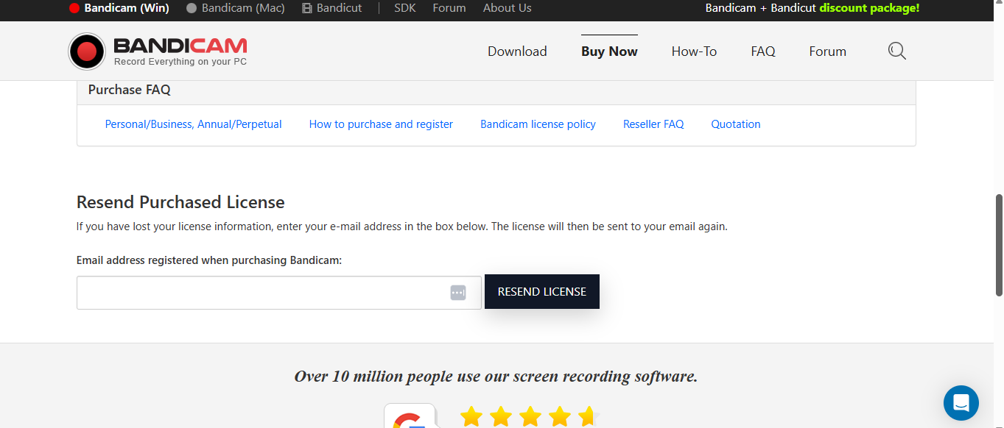Open the FAQ navigation item
The image size is (1004, 428).
(763, 51)
